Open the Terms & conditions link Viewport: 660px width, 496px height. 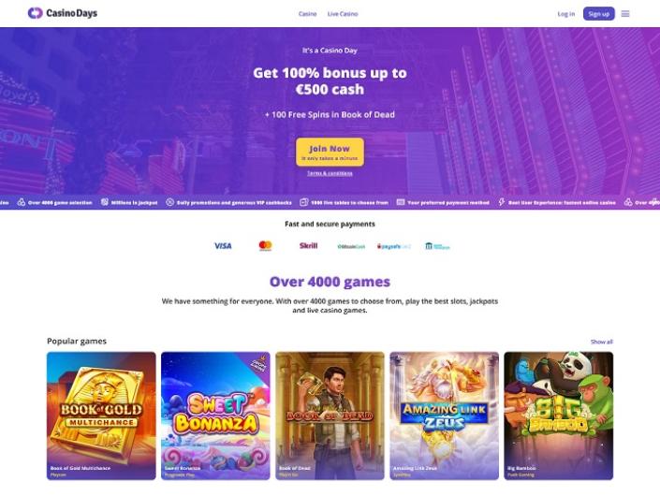click(330, 173)
